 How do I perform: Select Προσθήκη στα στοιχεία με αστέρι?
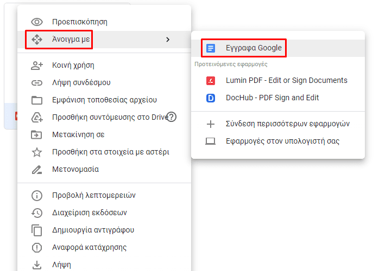pyautogui.click(x=104, y=152)
